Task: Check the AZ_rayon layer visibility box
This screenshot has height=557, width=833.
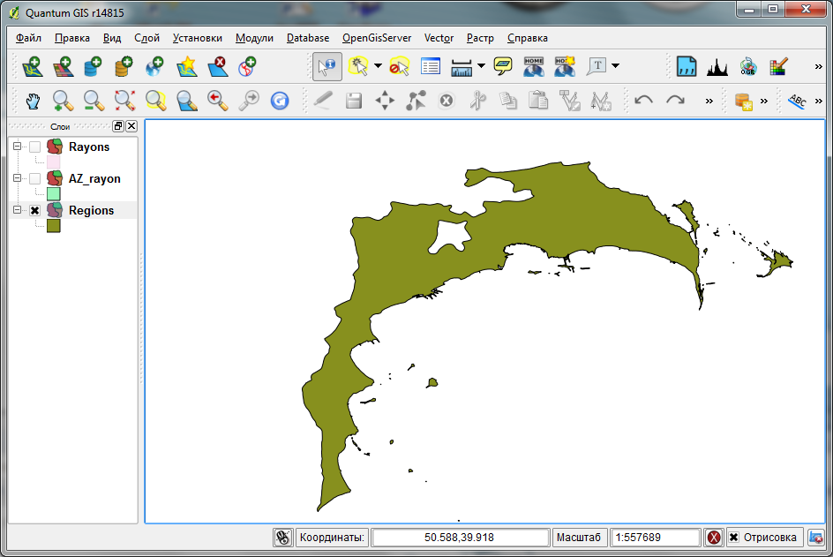Action: tap(34, 179)
